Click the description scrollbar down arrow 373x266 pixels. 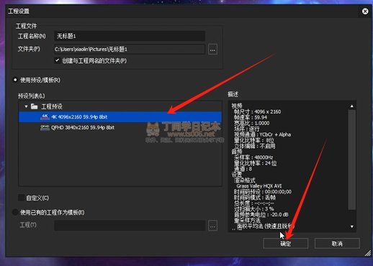pyautogui.click(x=351, y=226)
